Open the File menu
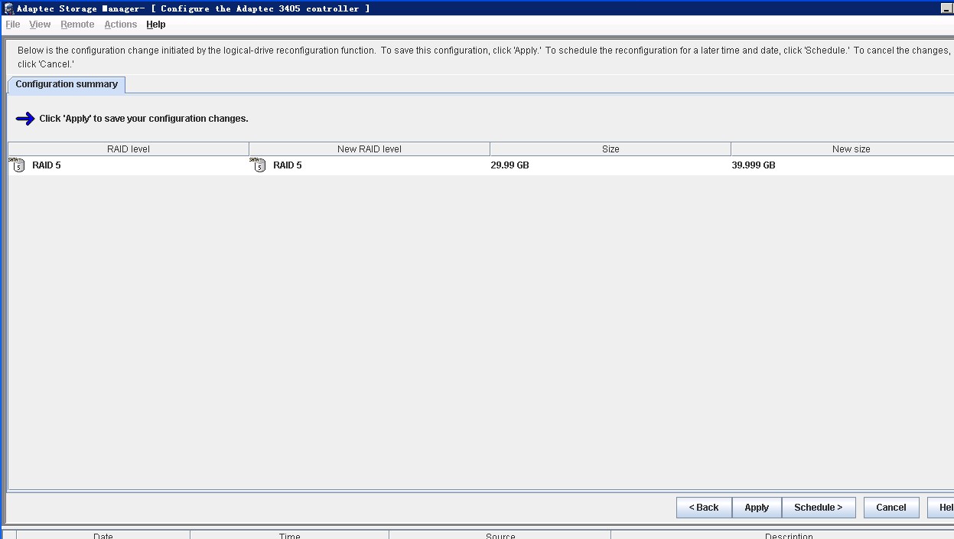954x539 pixels. tap(13, 24)
